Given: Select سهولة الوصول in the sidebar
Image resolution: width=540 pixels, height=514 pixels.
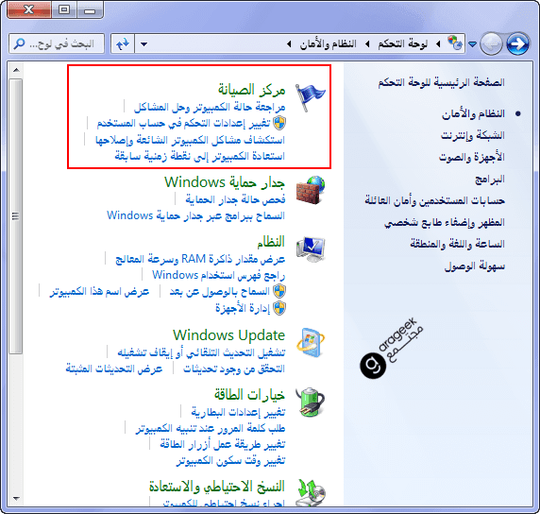Looking at the screenshot, I should [475, 266].
